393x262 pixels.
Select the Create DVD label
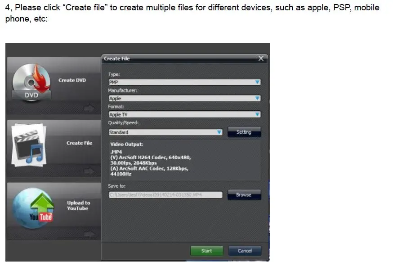(72, 80)
